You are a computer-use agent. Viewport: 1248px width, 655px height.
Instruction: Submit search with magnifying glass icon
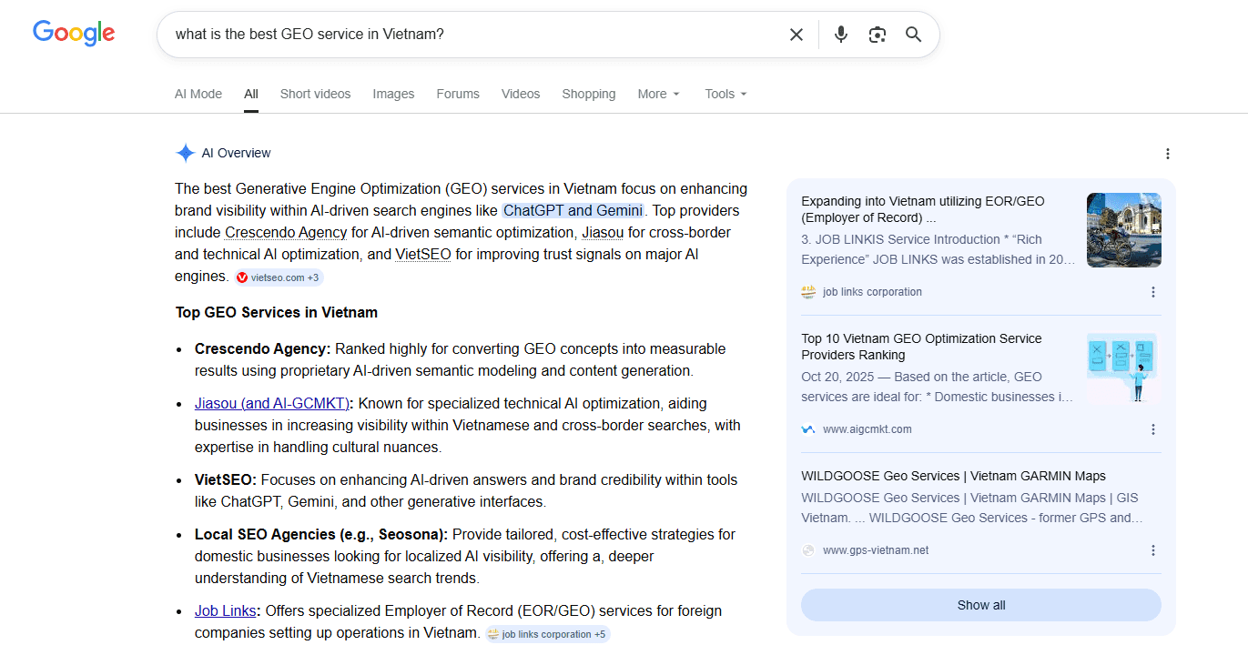pos(914,35)
